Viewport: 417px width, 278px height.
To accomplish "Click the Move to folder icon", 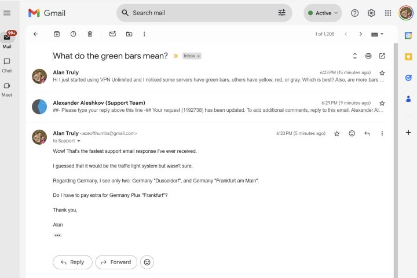I will [129, 34].
